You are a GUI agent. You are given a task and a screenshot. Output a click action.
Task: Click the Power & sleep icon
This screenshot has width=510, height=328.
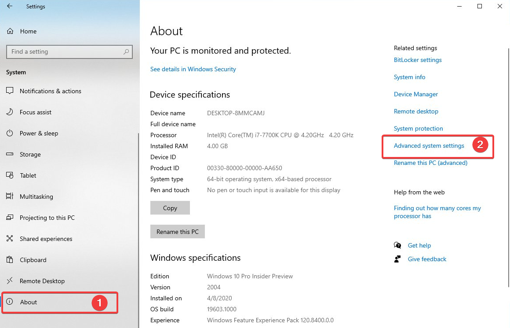tap(10, 133)
